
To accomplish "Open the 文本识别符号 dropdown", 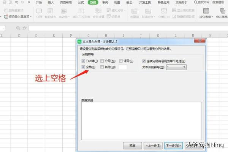I will [x=176, y=67].
